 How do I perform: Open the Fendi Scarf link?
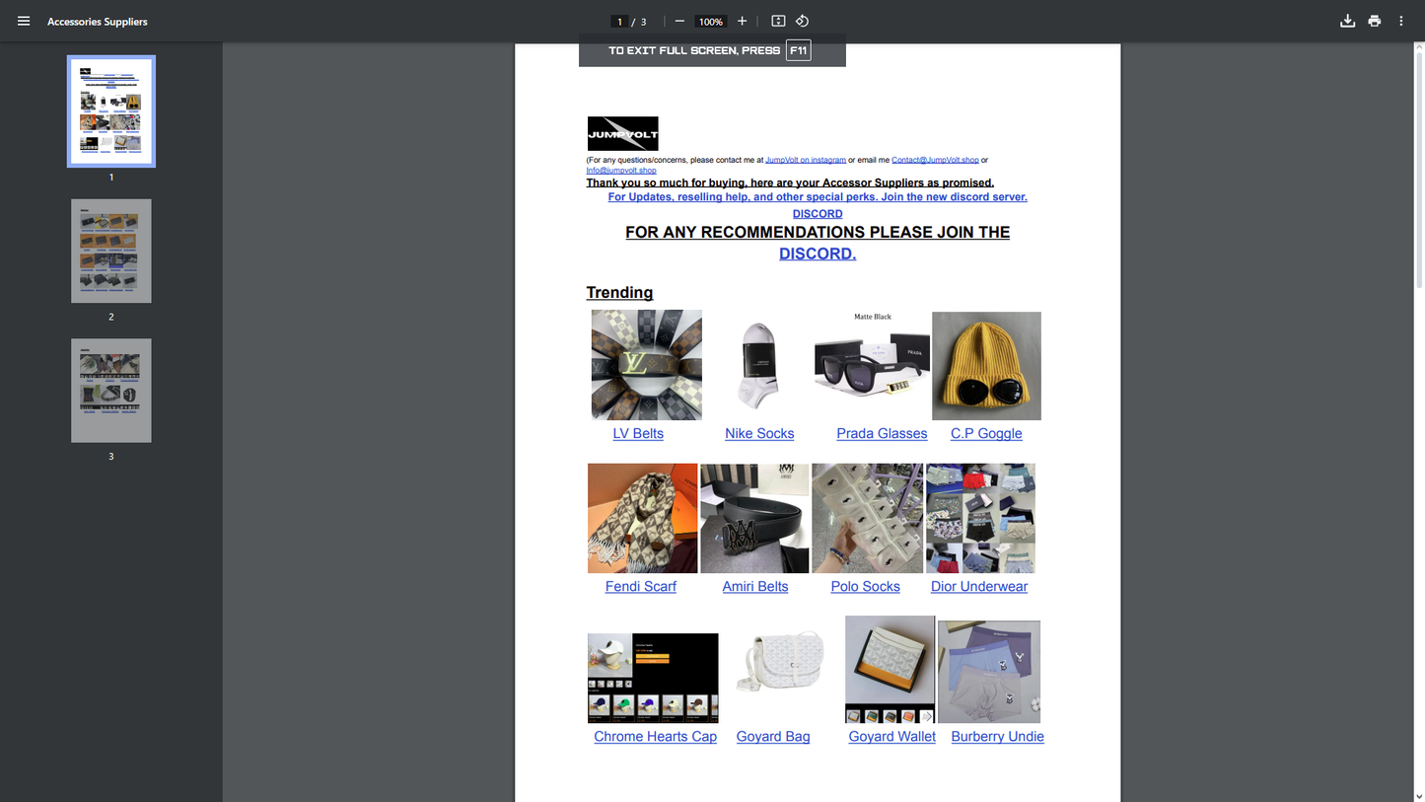pos(641,587)
